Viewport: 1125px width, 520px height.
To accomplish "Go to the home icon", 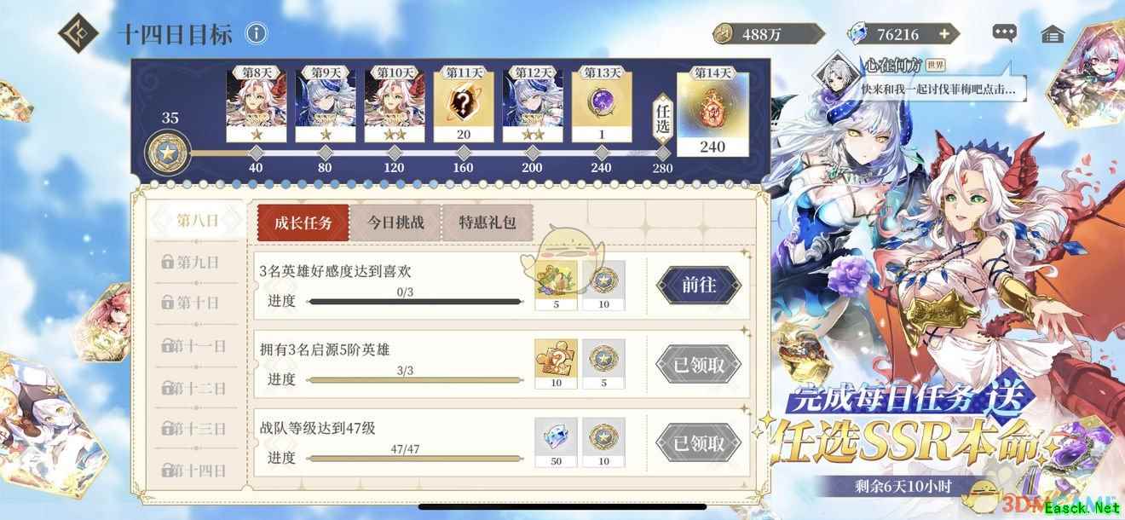I will click(x=1053, y=34).
